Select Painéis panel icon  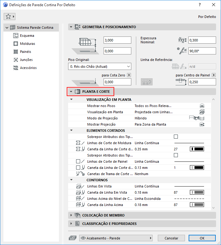(15, 52)
